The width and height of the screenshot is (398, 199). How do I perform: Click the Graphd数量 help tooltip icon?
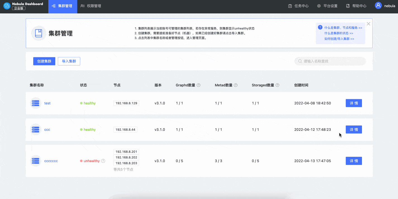pos(199,85)
